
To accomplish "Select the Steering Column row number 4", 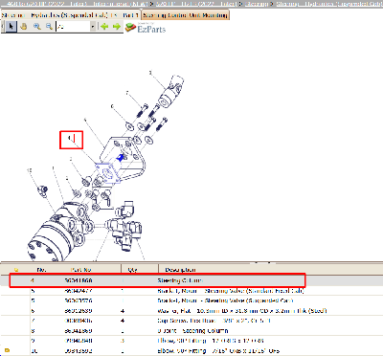I will 191,280.
